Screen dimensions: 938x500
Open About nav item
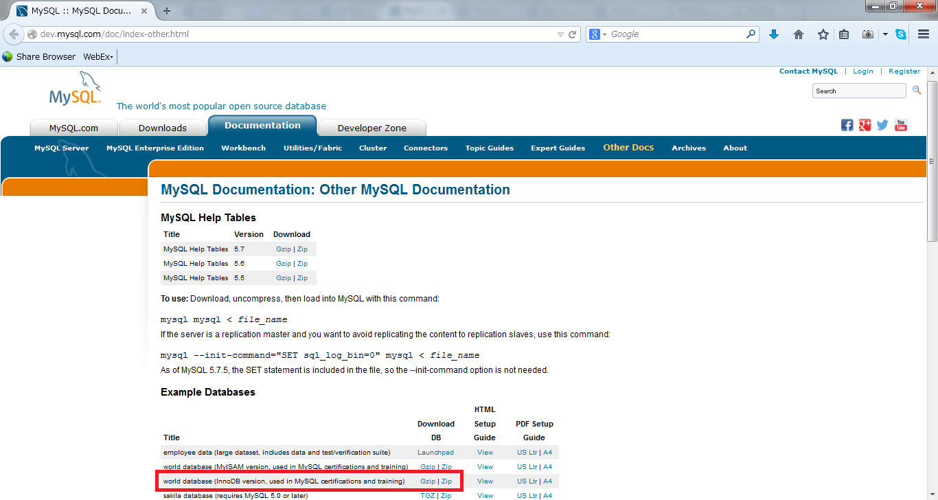click(735, 148)
